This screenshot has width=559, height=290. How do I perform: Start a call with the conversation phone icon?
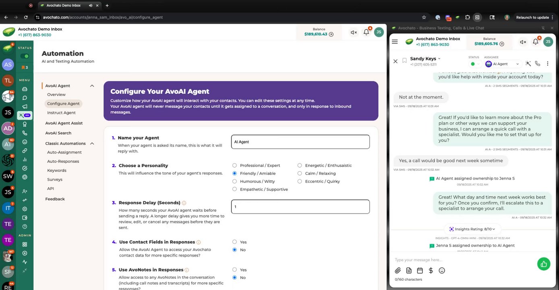click(538, 64)
